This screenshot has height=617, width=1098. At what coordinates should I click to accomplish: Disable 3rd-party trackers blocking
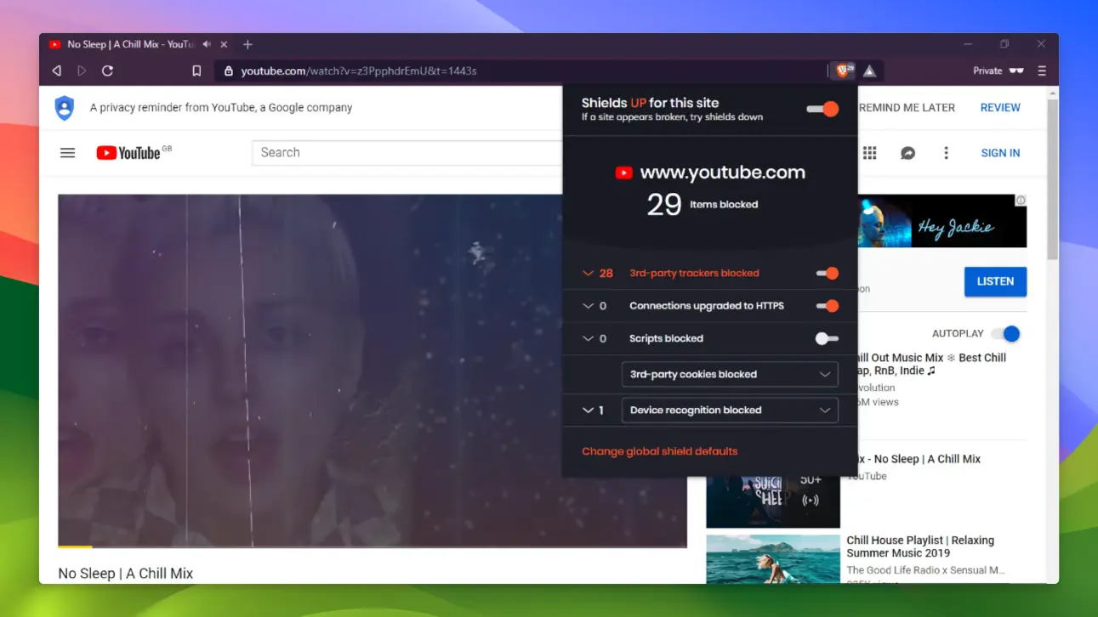pyautogui.click(x=827, y=273)
